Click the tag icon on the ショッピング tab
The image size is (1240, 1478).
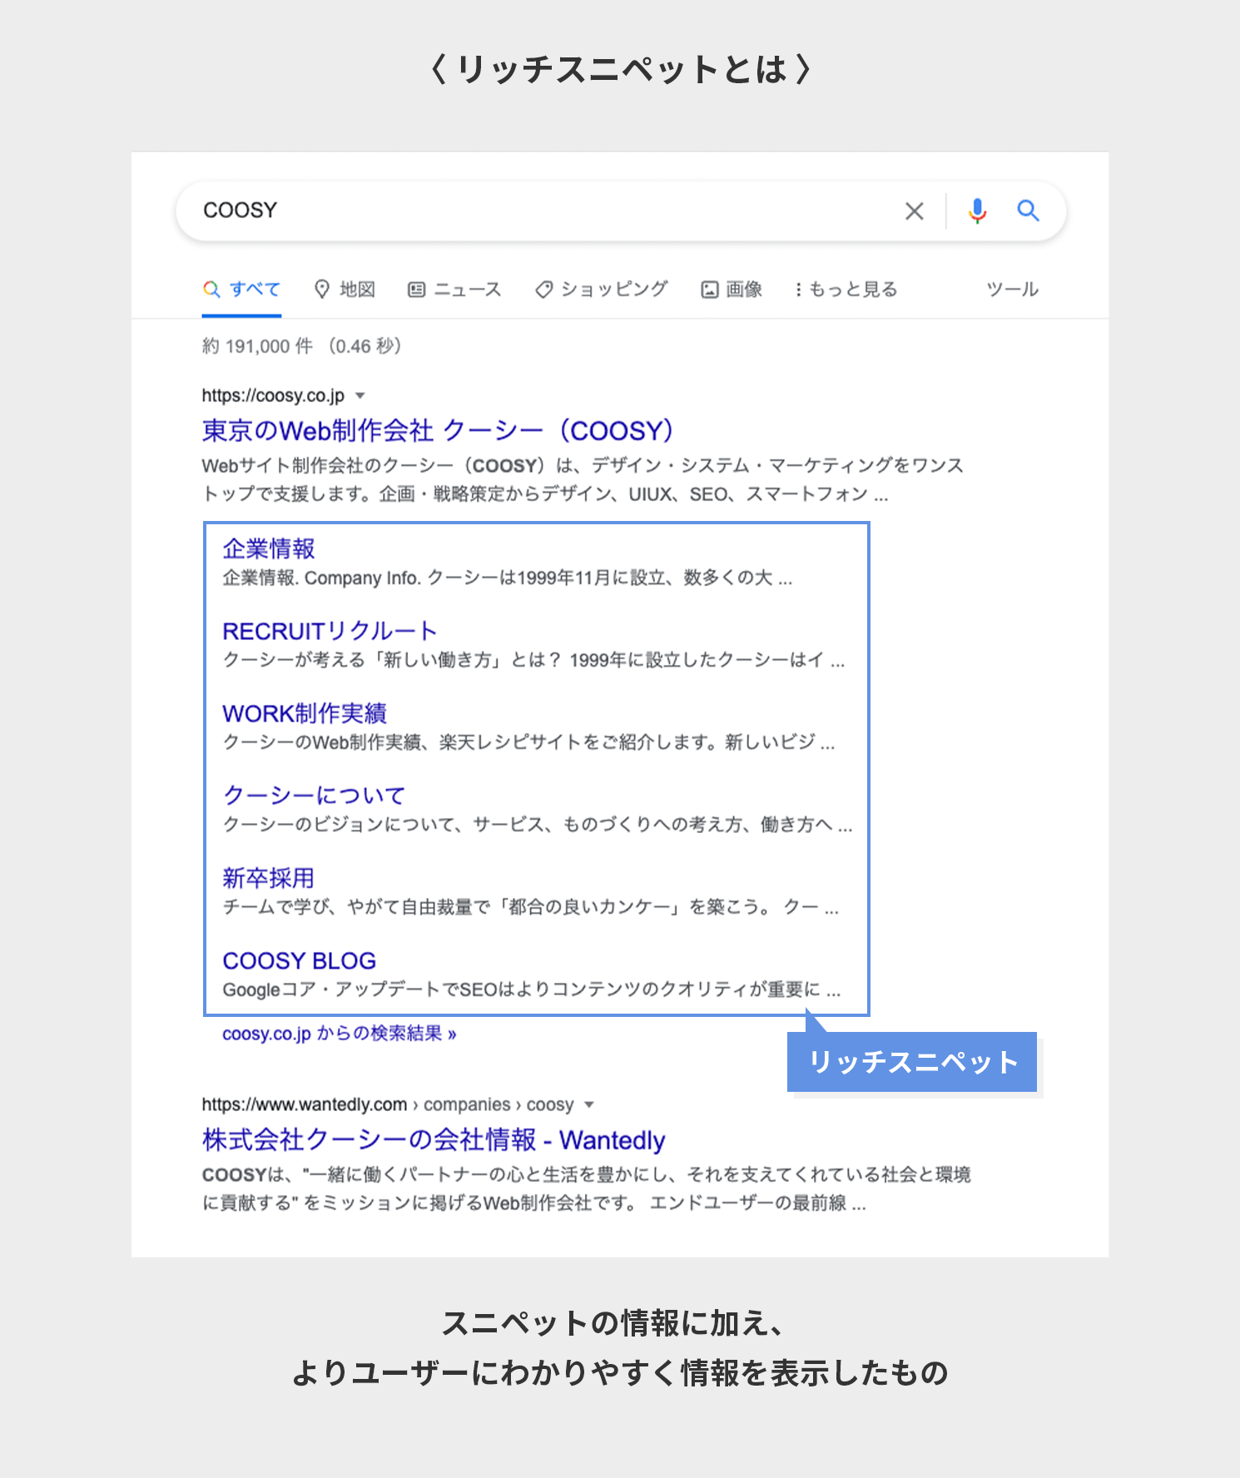point(543,290)
